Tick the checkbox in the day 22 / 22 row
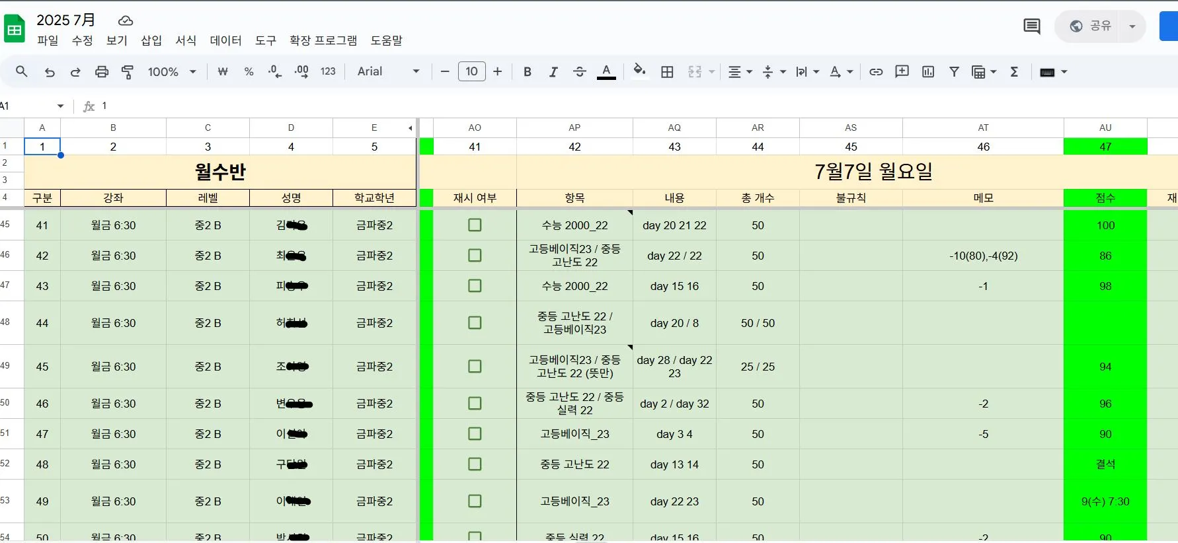Screen dimensions: 1178x543 coord(475,256)
